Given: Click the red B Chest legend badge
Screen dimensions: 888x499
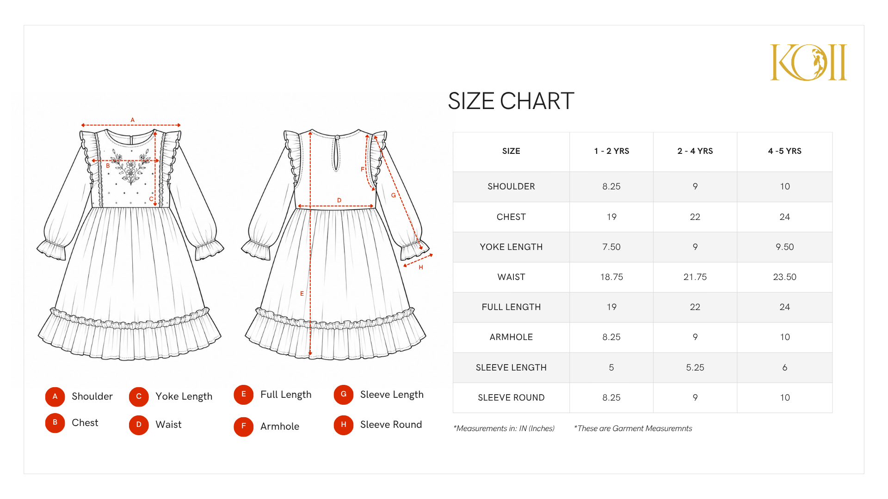Looking at the screenshot, I should [55, 423].
